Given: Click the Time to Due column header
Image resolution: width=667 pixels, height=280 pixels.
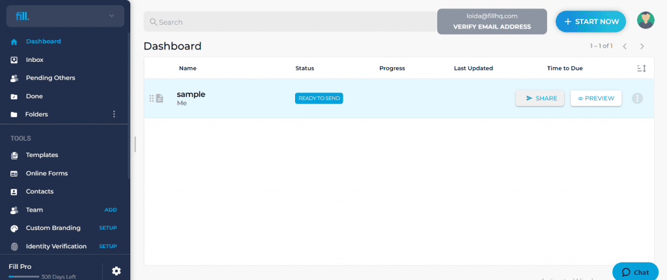Looking at the screenshot, I should click(565, 68).
